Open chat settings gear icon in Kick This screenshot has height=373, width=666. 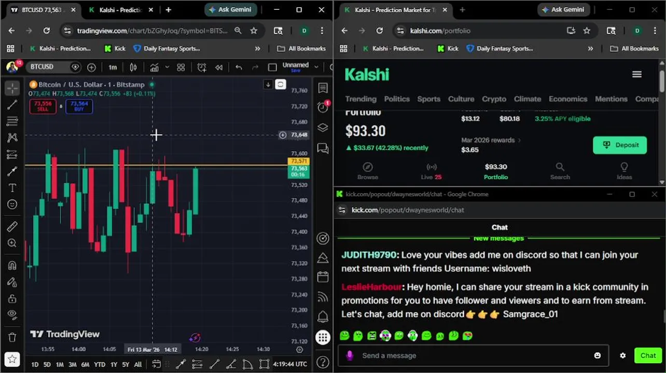pos(623,355)
